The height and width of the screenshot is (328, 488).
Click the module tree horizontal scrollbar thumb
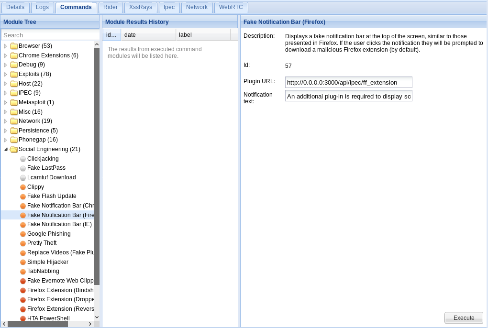(x=37, y=324)
